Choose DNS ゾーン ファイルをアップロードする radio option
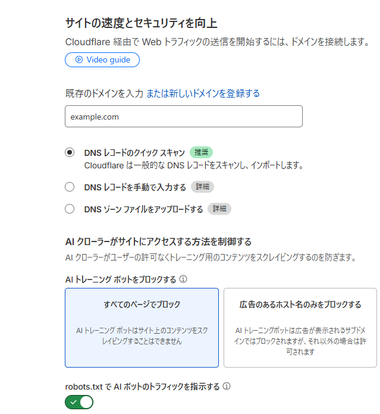 click(70, 209)
